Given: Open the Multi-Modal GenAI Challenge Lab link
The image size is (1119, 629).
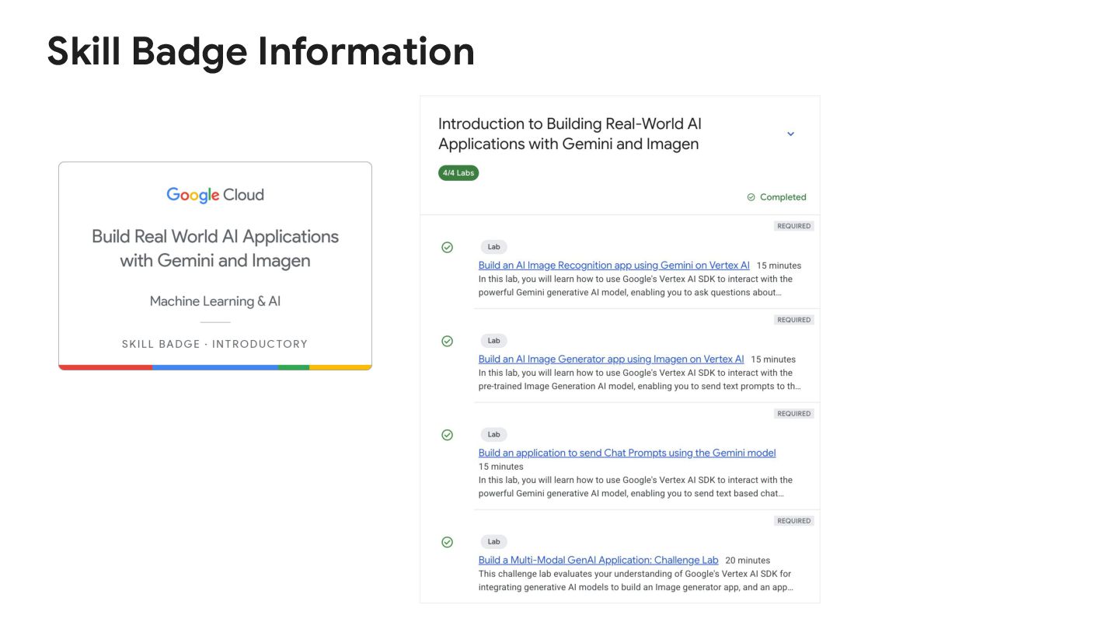Looking at the screenshot, I should point(598,561).
